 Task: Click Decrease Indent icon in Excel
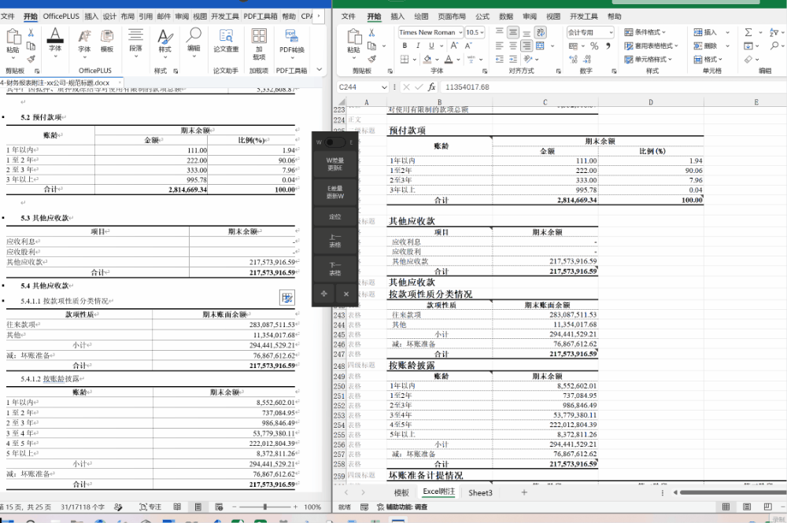[500, 59]
